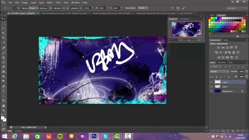
Task: Switch to the Styles tab
Action: 226,40
